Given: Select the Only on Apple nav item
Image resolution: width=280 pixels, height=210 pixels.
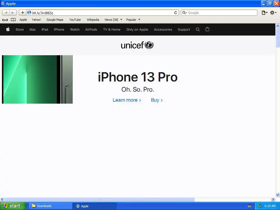Looking at the screenshot, I should 137,30.
